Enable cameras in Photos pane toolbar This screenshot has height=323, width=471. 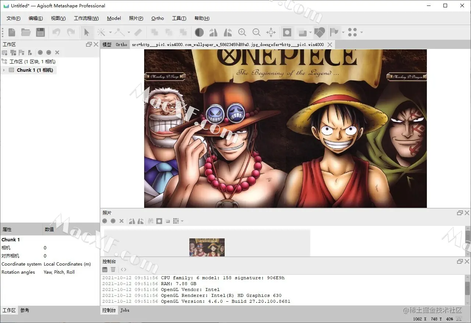point(105,221)
